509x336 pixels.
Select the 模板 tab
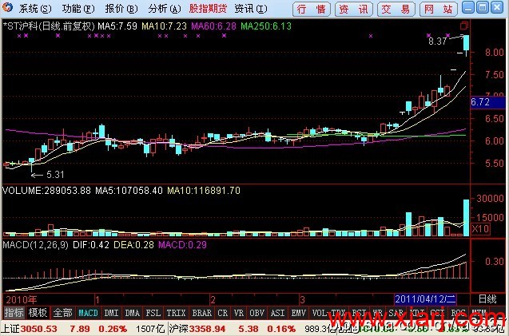point(38,313)
